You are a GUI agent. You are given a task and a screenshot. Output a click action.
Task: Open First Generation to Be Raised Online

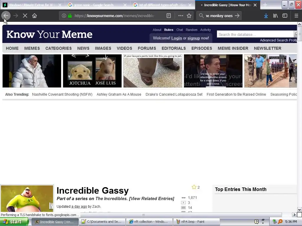[236, 94]
